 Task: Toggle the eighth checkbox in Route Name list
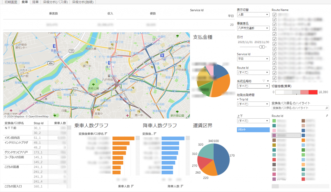click(x=274, y=49)
